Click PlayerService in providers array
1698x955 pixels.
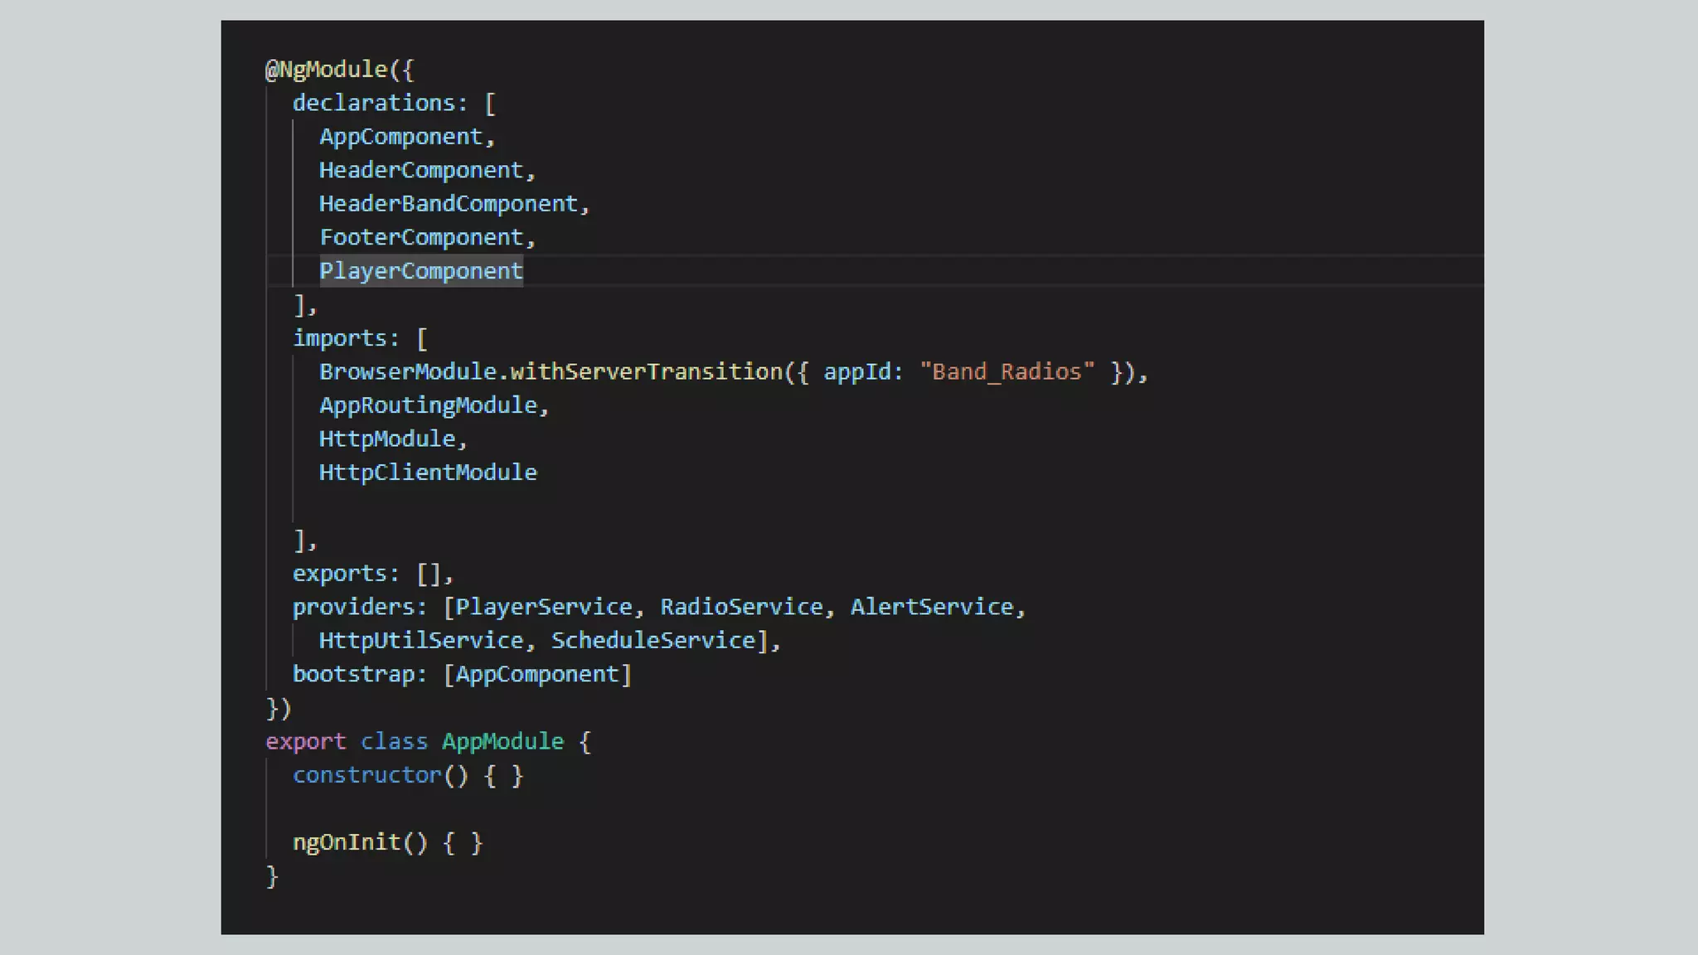pos(543,608)
